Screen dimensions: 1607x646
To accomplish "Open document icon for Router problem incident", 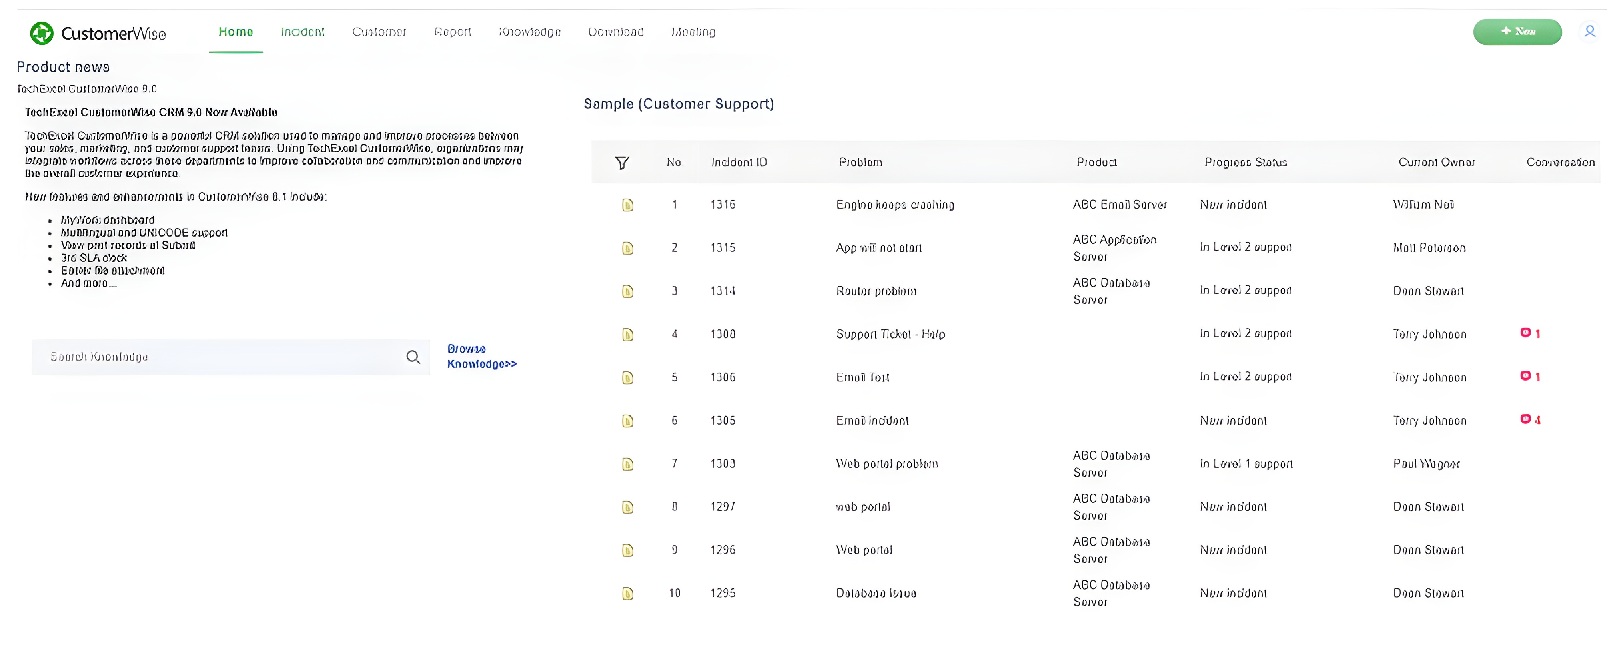I will click(627, 291).
